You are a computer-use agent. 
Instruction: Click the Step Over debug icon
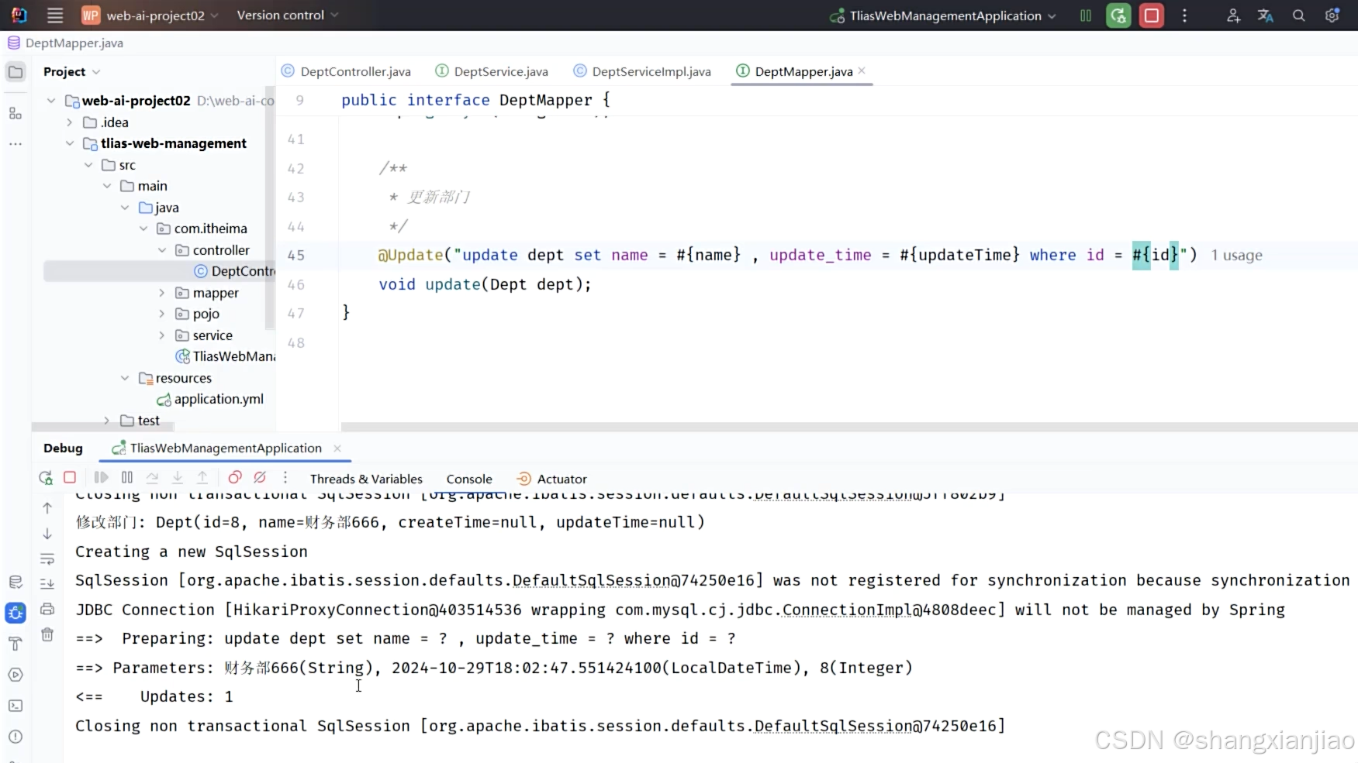152,478
